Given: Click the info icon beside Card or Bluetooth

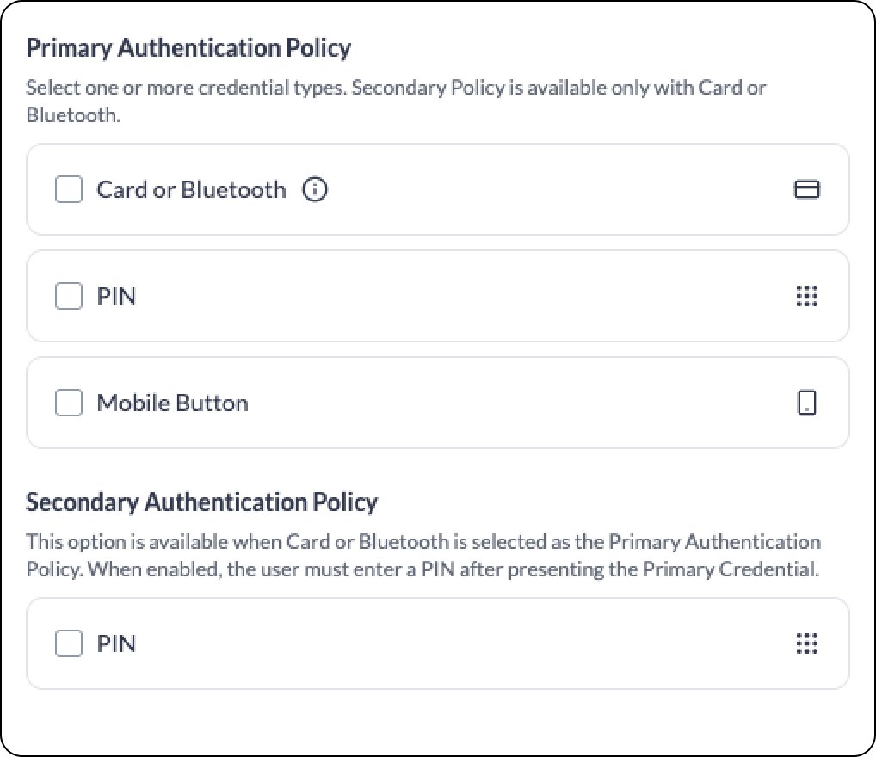Looking at the screenshot, I should tap(315, 189).
